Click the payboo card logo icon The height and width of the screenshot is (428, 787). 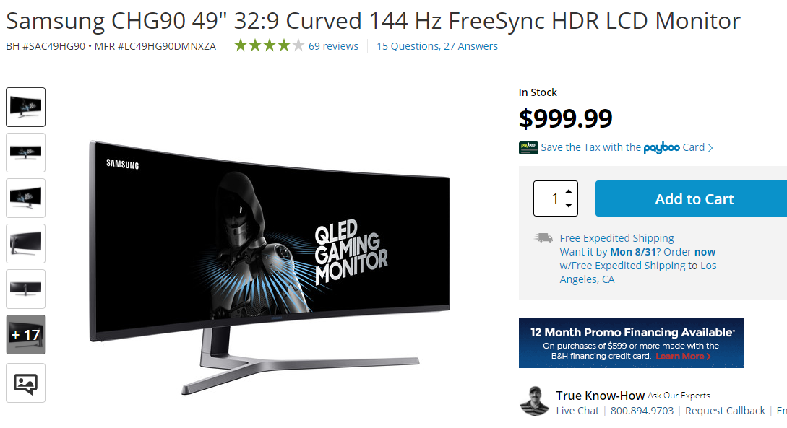(528, 147)
